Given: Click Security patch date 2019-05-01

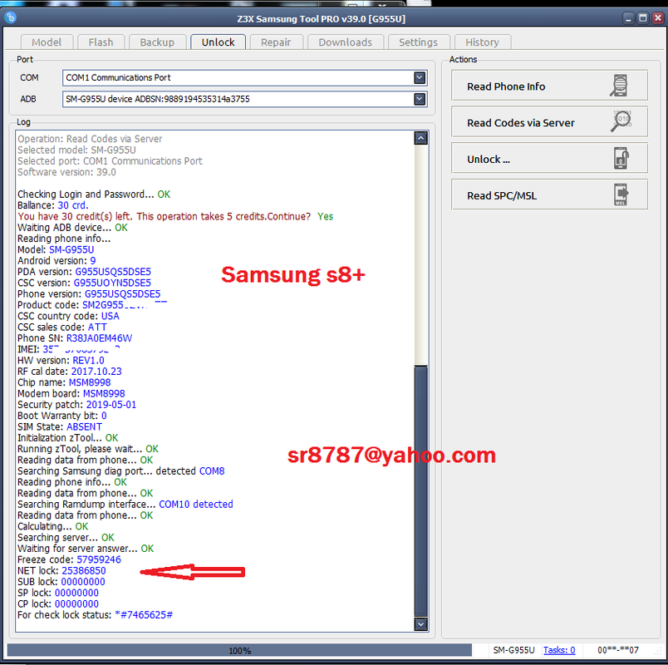Looking at the screenshot, I should point(111,405).
